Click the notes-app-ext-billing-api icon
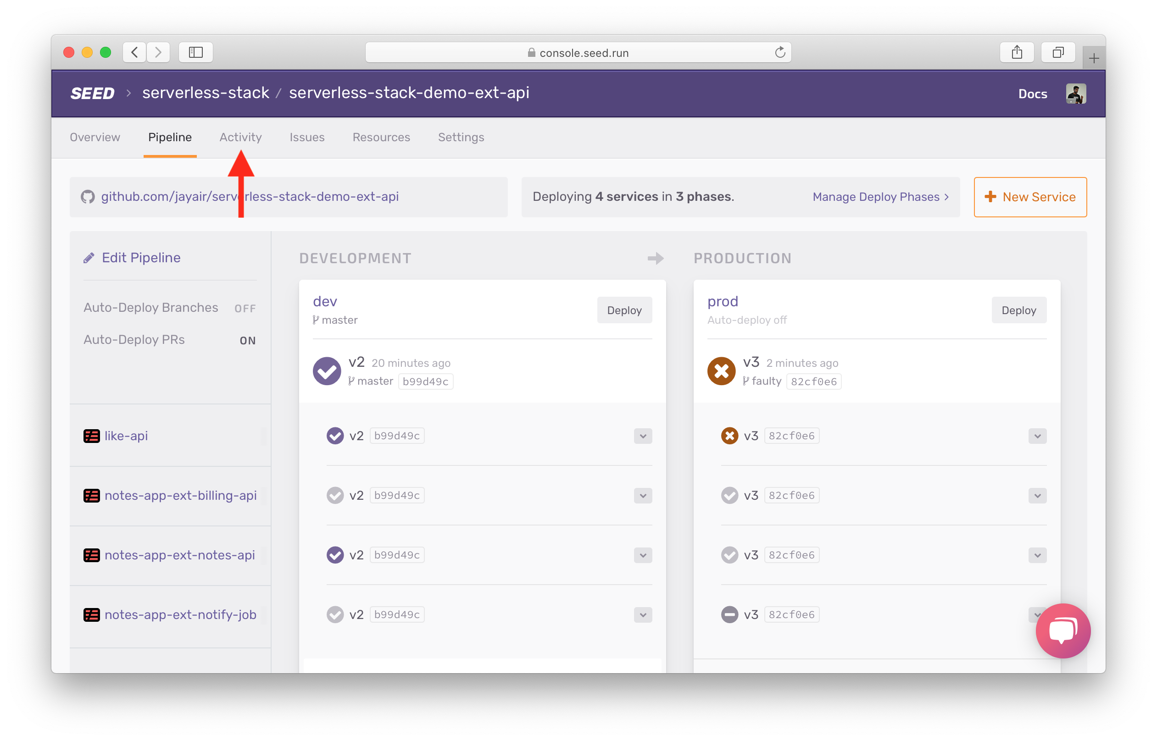1157x741 pixels. [90, 496]
